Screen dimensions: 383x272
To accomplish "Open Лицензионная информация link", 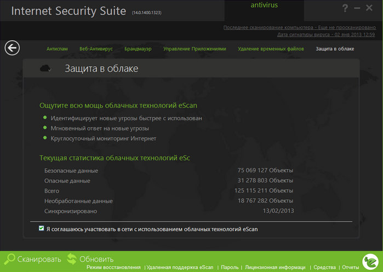I will (275, 268).
